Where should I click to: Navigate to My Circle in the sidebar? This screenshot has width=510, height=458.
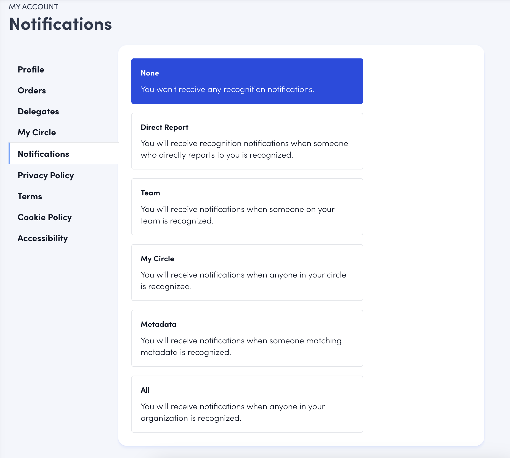click(x=37, y=132)
